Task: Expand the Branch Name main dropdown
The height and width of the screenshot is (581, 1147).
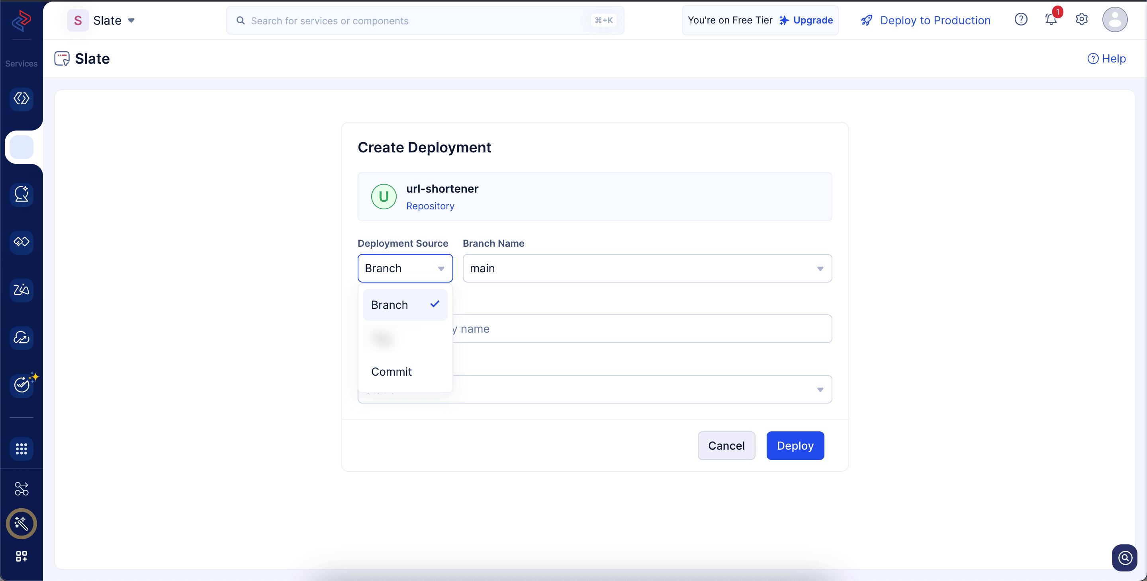Action: [x=647, y=268]
